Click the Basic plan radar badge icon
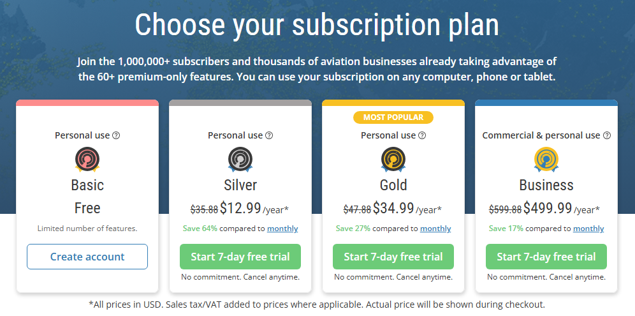The image size is (635, 316). point(87,159)
